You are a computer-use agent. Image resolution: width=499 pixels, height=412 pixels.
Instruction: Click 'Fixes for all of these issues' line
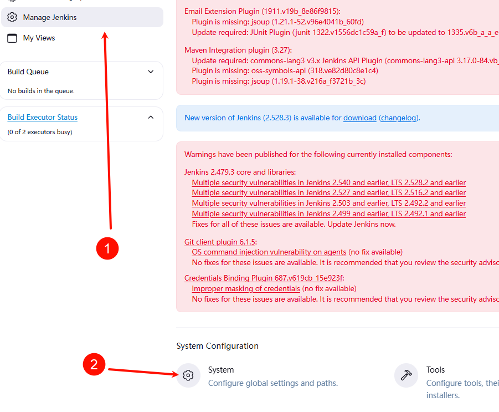[294, 225]
